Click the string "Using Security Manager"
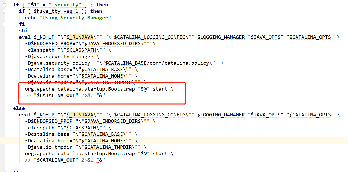The height and width of the screenshot is (172, 348). [x=75, y=18]
